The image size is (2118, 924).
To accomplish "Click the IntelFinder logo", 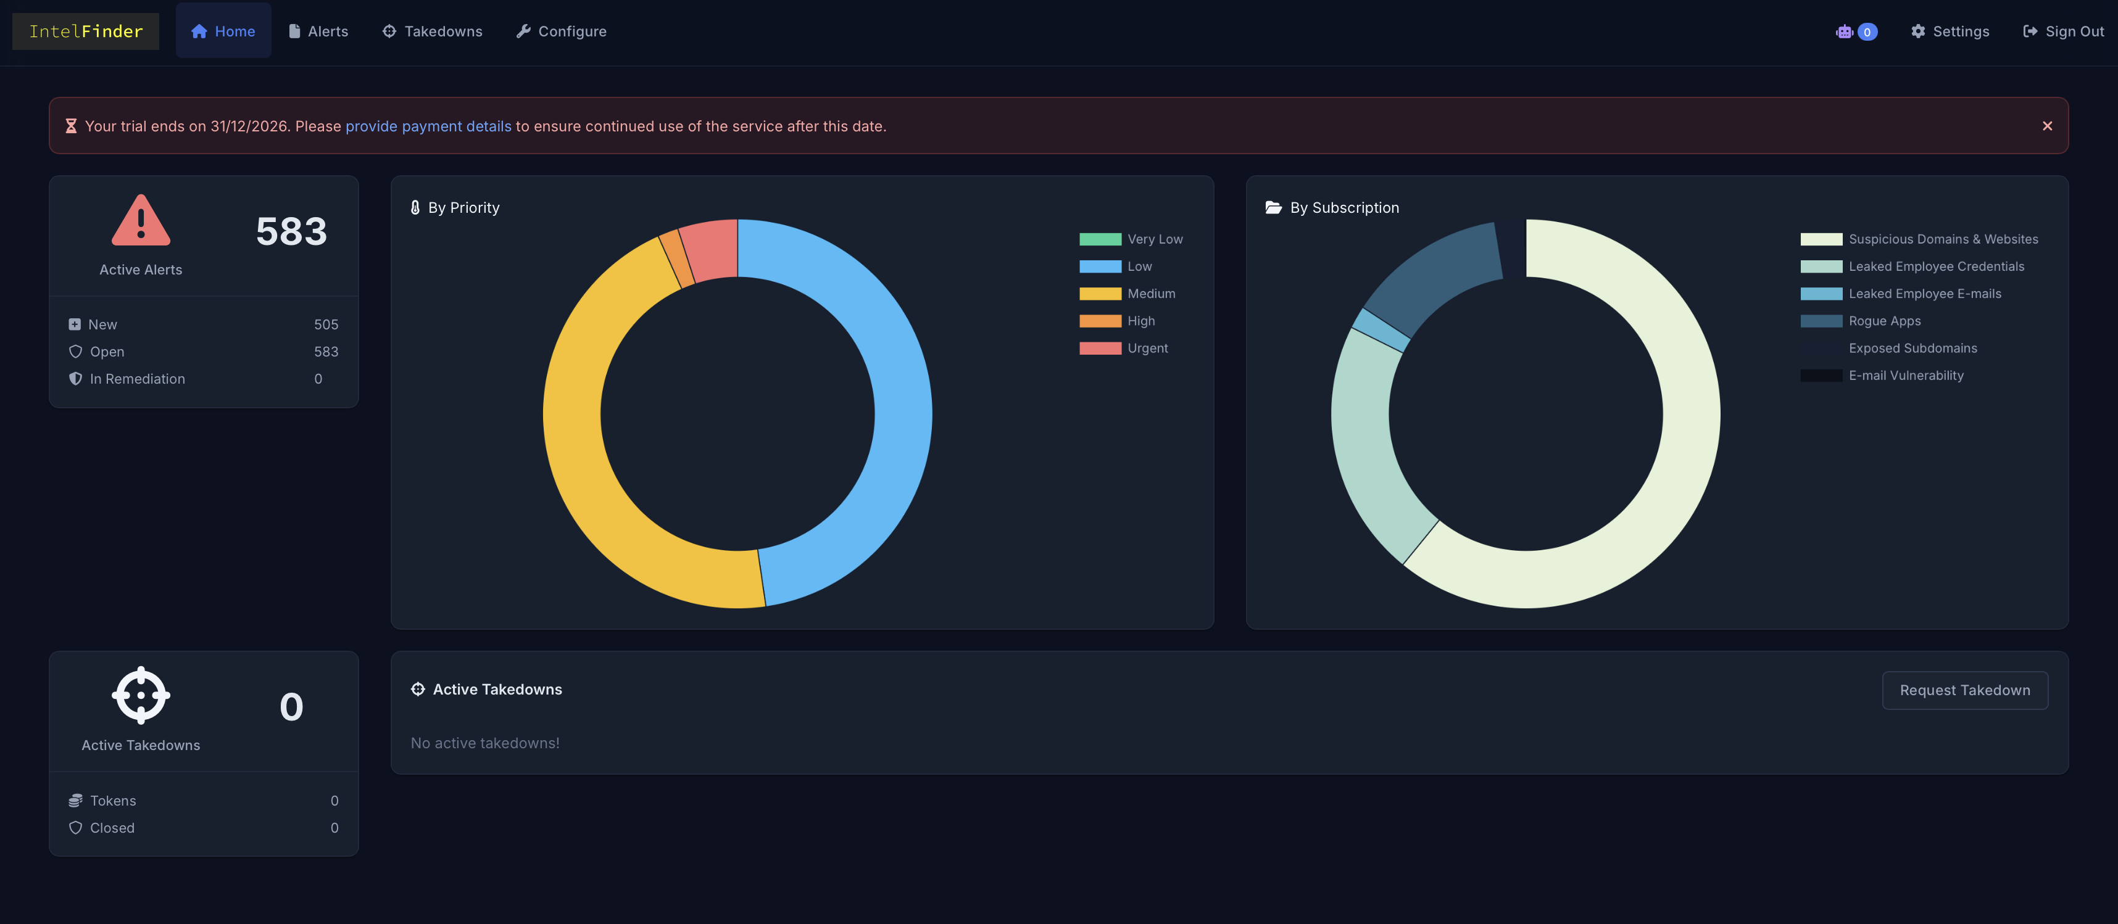I will click(86, 31).
